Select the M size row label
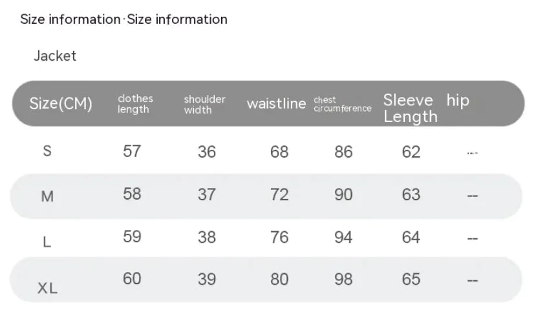Screen dimensions: 538x332 47,196
